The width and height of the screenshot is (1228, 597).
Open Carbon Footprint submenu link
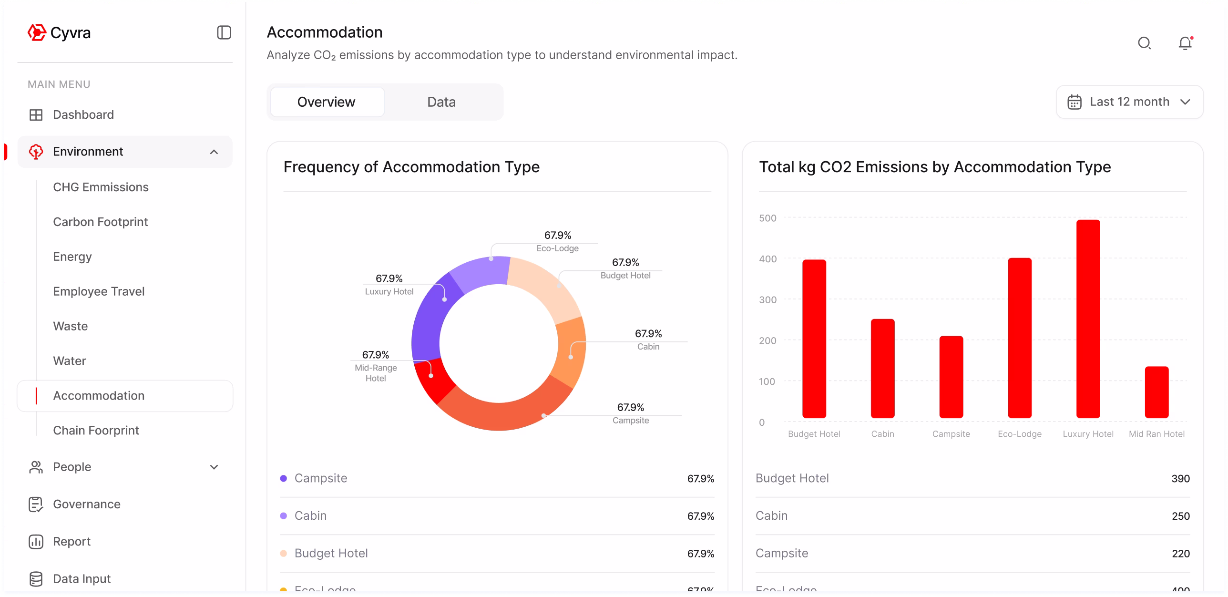click(x=100, y=222)
